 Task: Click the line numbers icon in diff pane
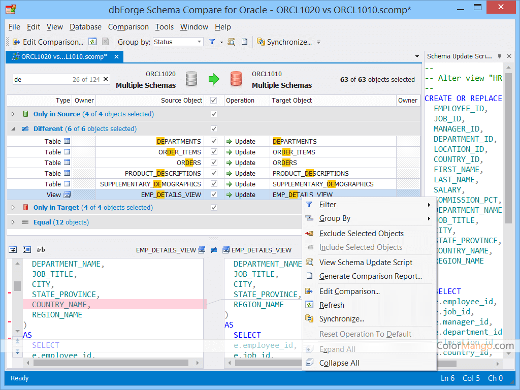tap(27, 250)
